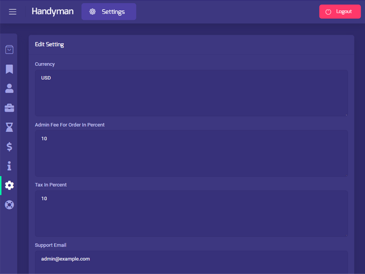The image size is (365, 274).
Task: Select the user profile sidebar icon
Action: 9,88
